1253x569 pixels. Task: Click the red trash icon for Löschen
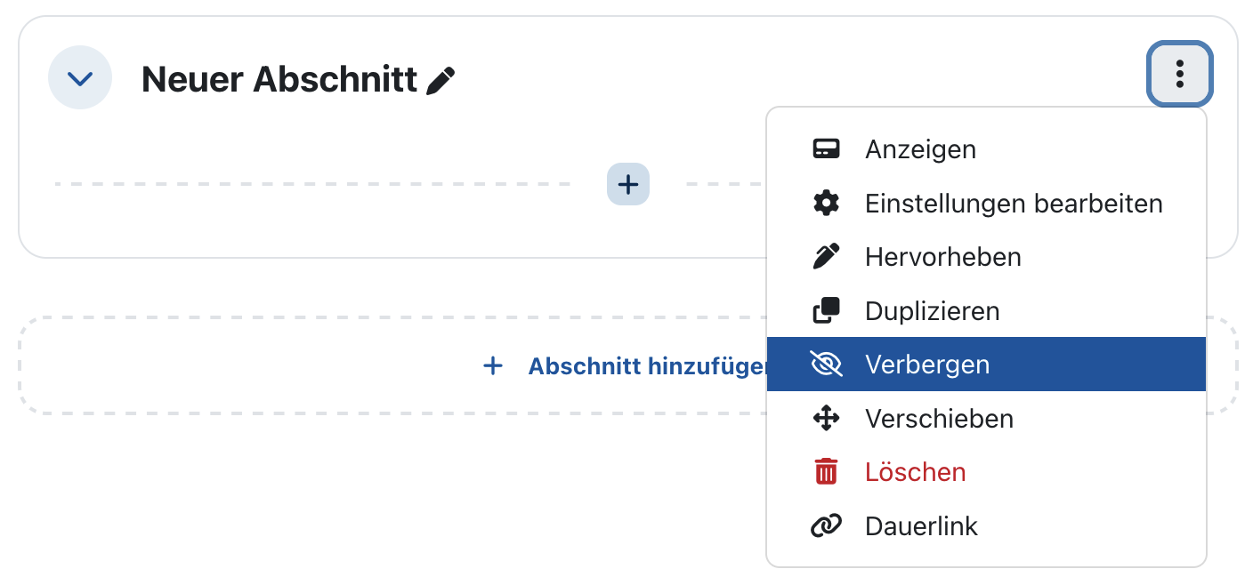click(827, 471)
